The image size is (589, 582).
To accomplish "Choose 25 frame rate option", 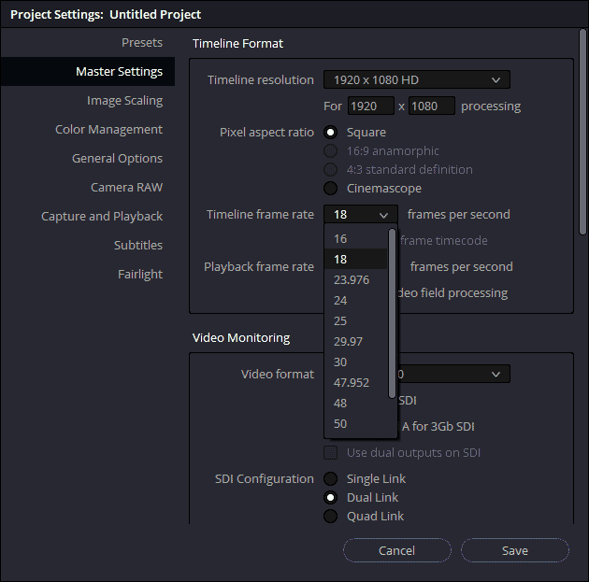I will (x=355, y=320).
